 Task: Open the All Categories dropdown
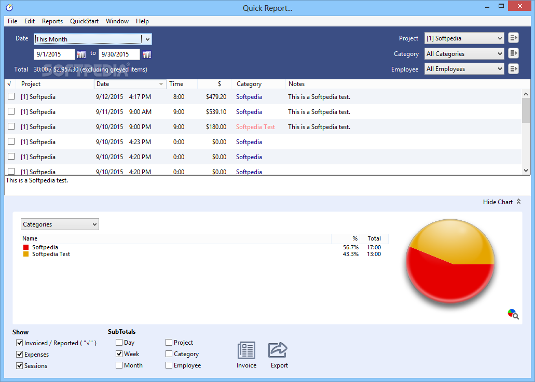click(x=464, y=53)
